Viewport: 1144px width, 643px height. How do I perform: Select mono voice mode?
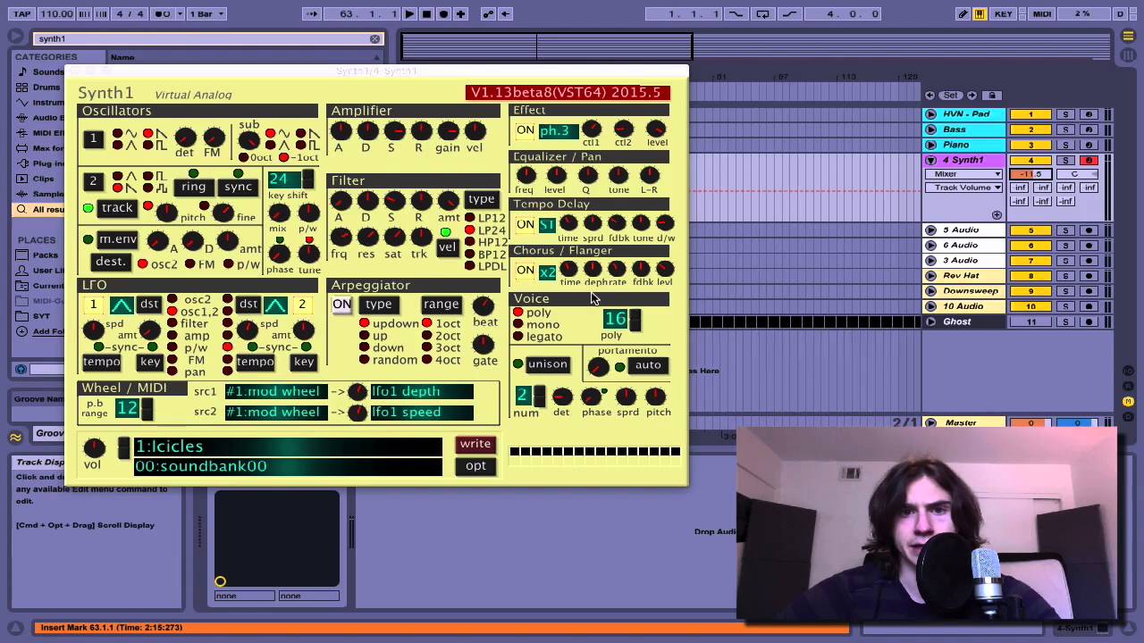pos(536,324)
